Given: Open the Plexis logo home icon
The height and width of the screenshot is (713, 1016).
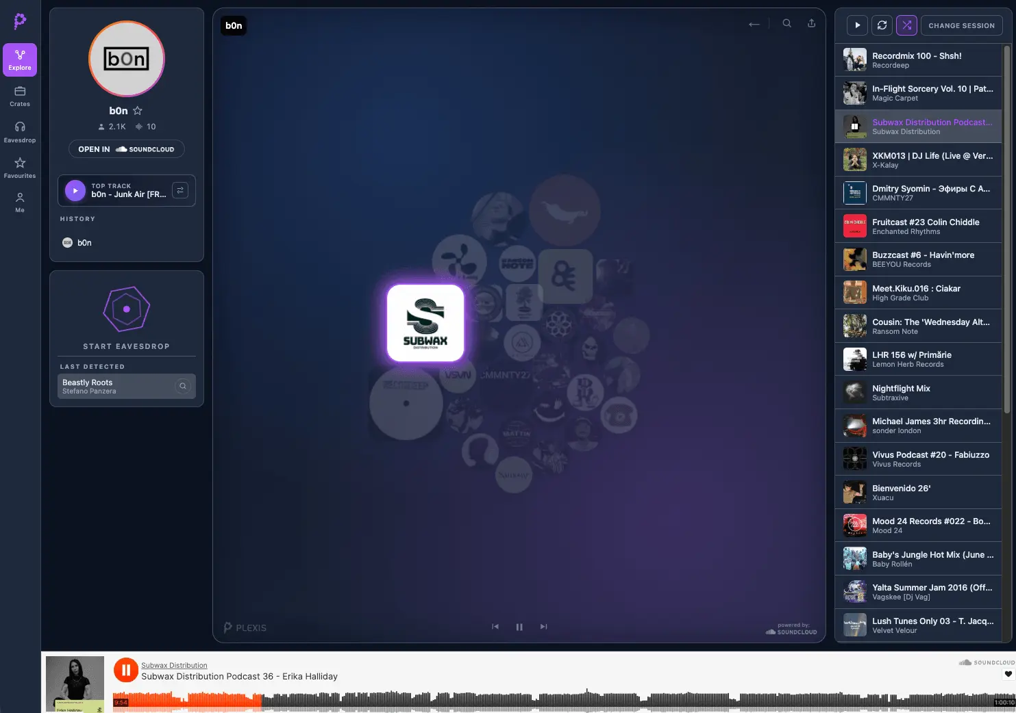Looking at the screenshot, I should [20, 21].
